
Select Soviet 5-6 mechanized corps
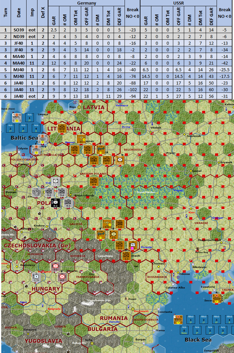point(120,224)
